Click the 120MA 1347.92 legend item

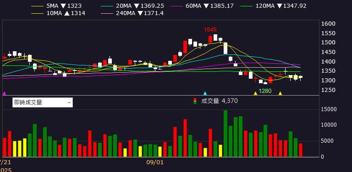pyautogui.click(x=274, y=6)
